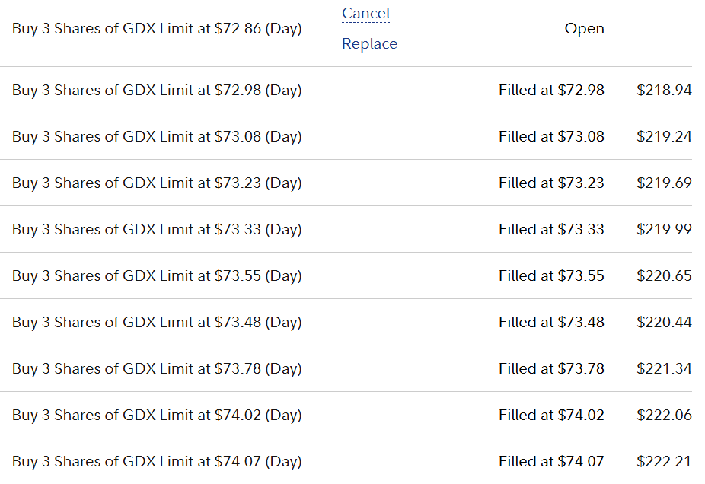Open the Buy GDX Limit at $73.33 order
705x484 pixels.
point(157,230)
